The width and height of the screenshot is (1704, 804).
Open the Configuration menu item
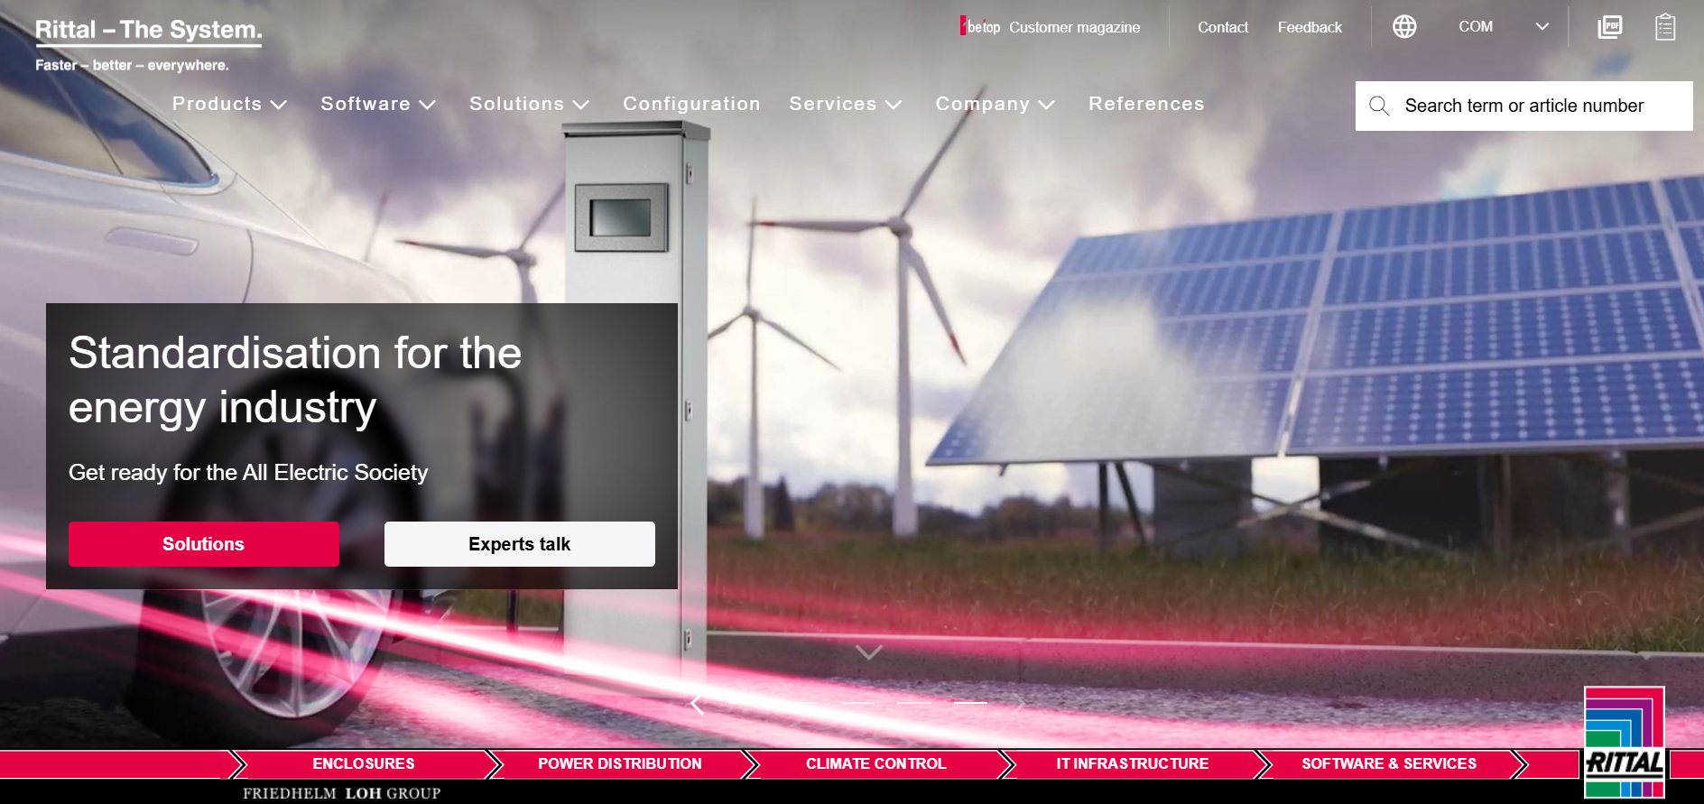pos(691,104)
